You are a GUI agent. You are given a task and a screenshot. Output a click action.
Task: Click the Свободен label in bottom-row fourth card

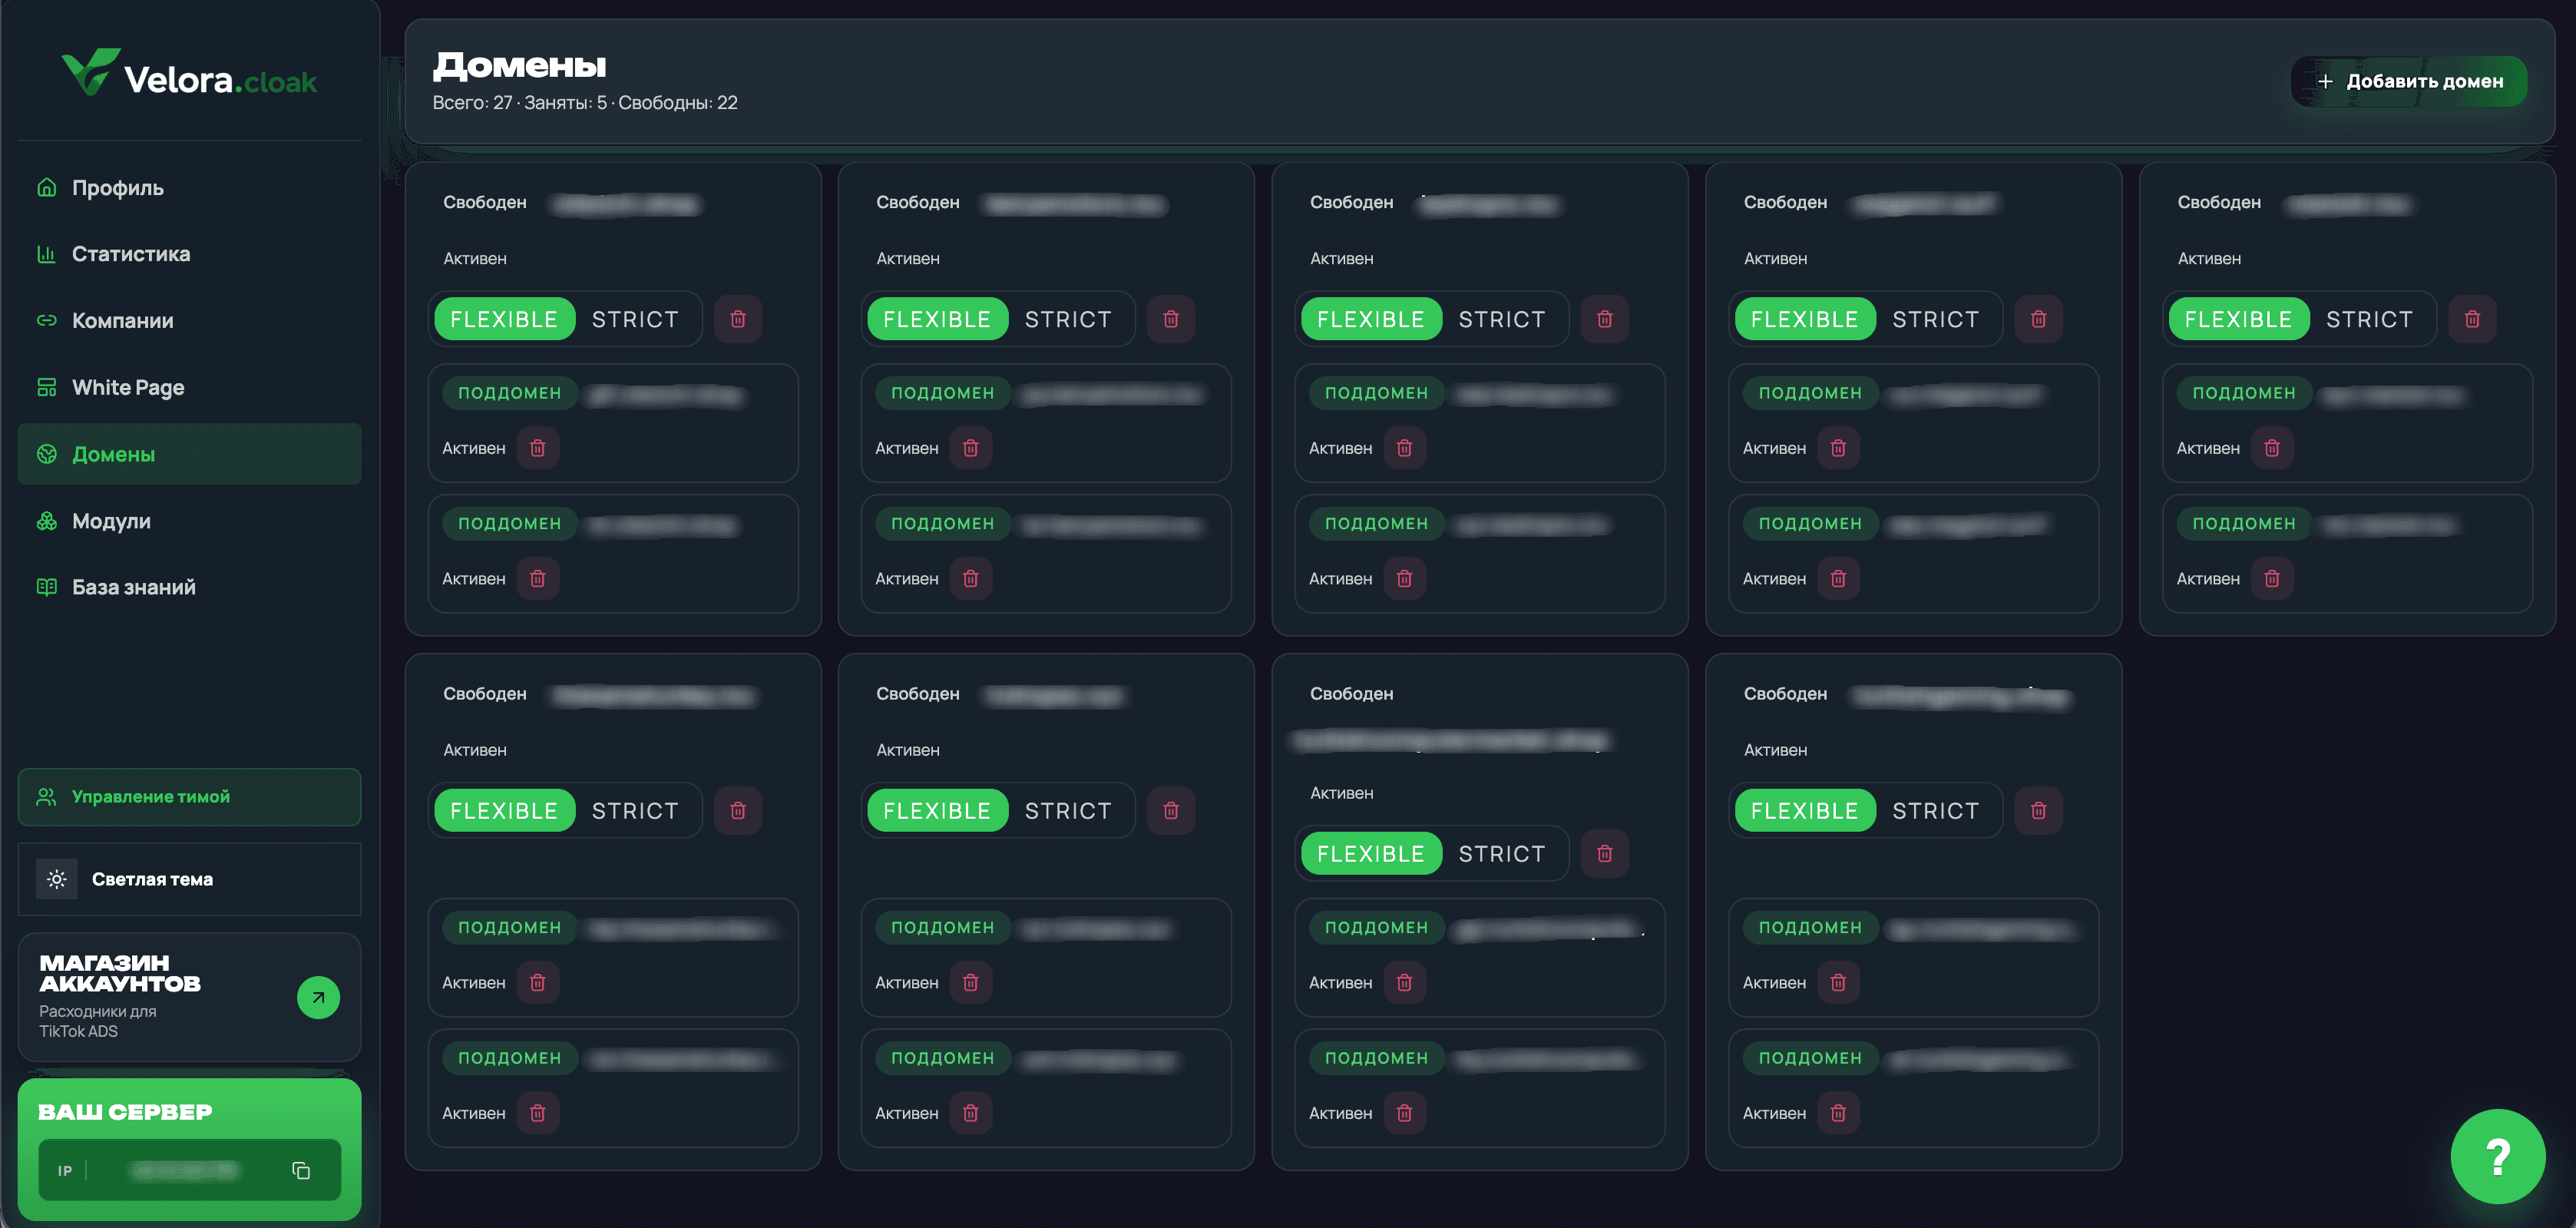point(1785,693)
